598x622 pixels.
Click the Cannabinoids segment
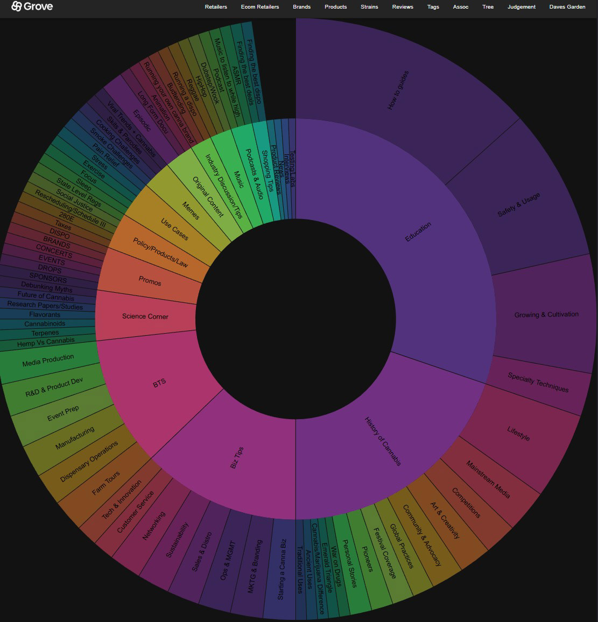[45, 324]
